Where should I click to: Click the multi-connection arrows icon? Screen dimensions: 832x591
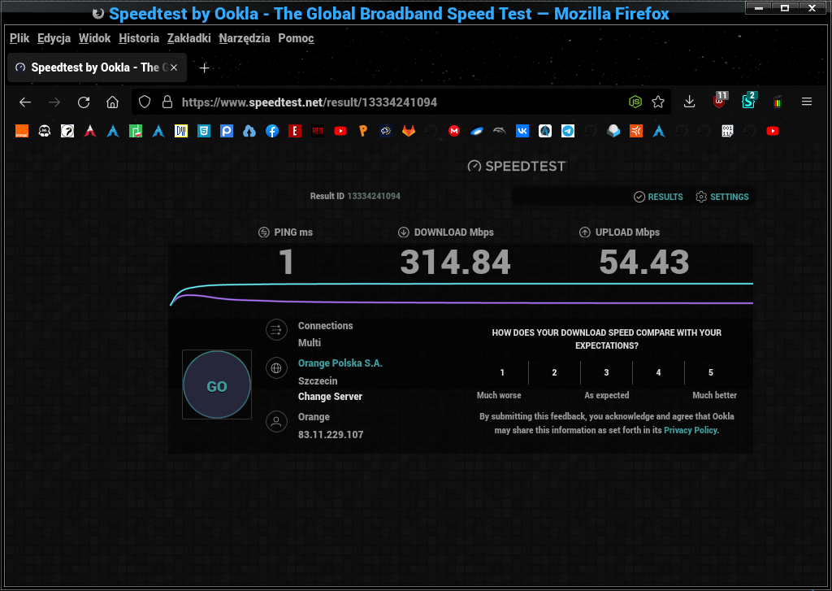pyautogui.click(x=276, y=330)
